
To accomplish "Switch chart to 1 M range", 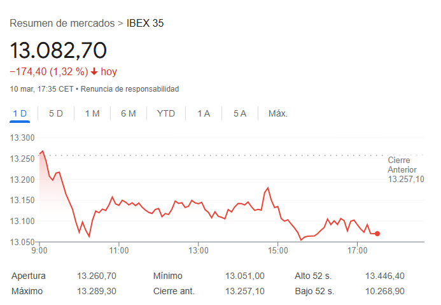I will coord(92,113).
